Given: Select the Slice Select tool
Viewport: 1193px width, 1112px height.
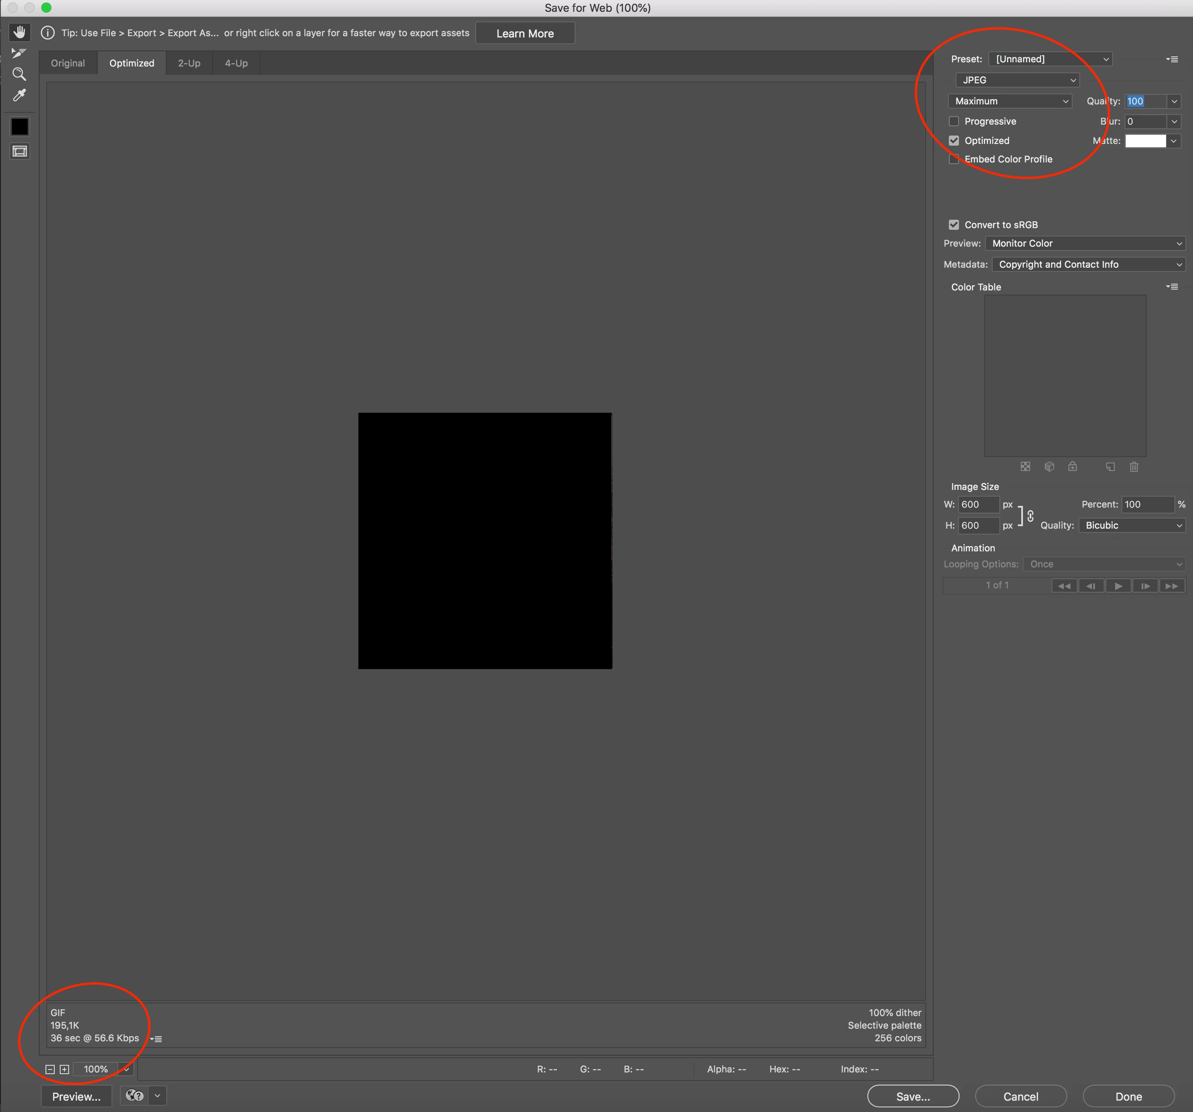Looking at the screenshot, I should point(19,53).
